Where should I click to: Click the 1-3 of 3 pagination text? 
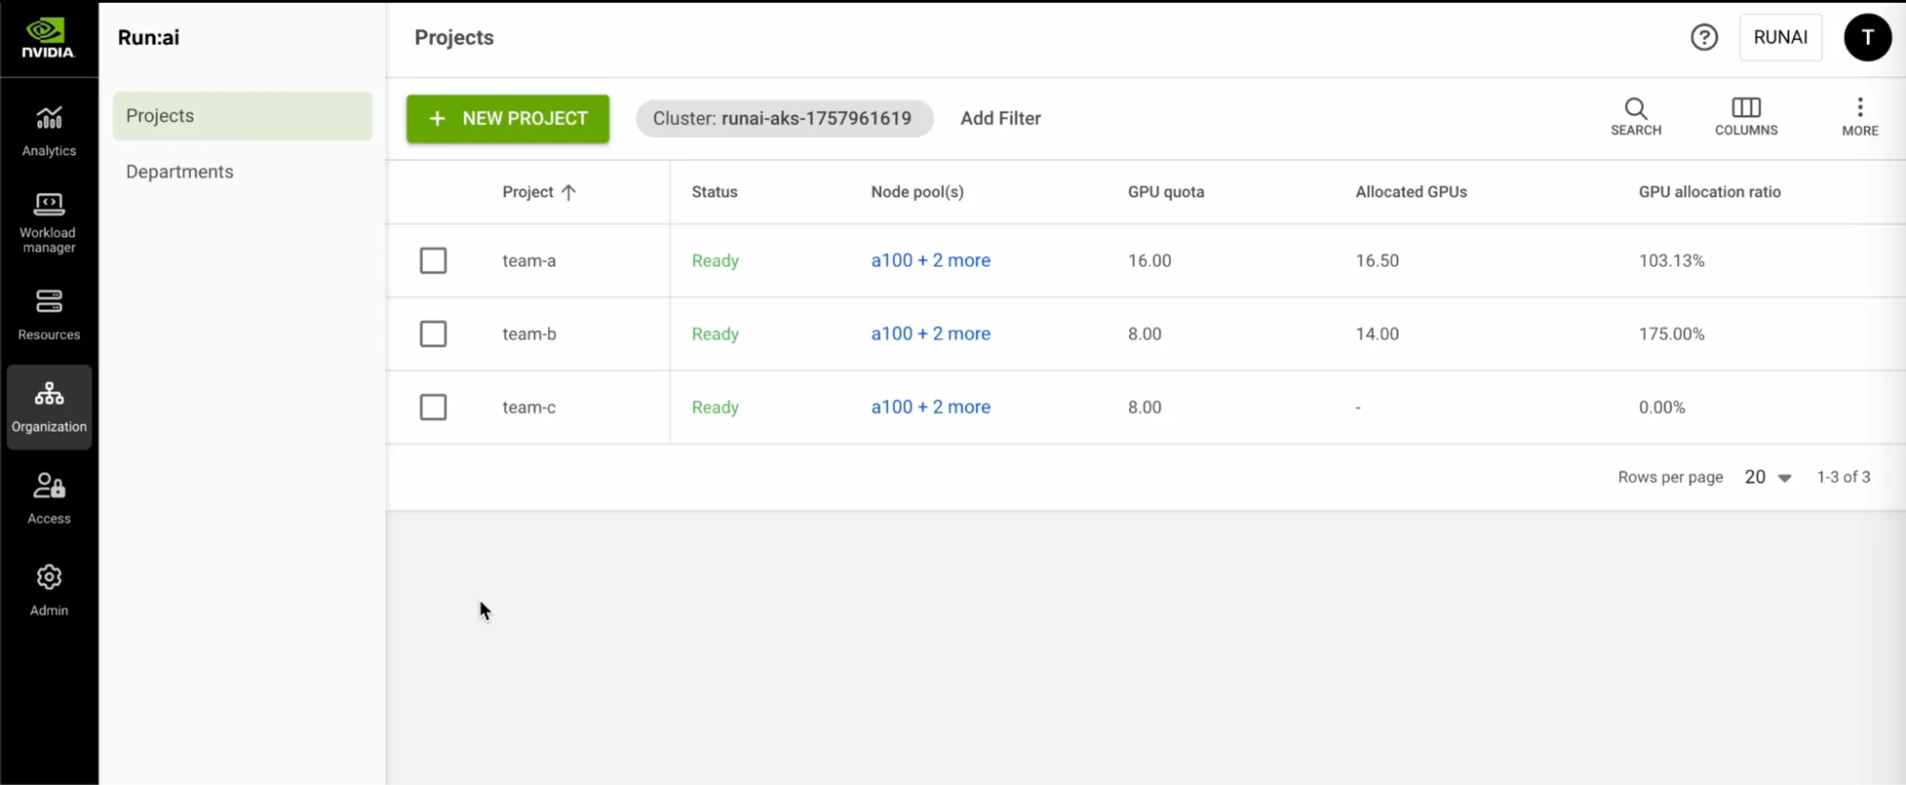[1843, 477]
